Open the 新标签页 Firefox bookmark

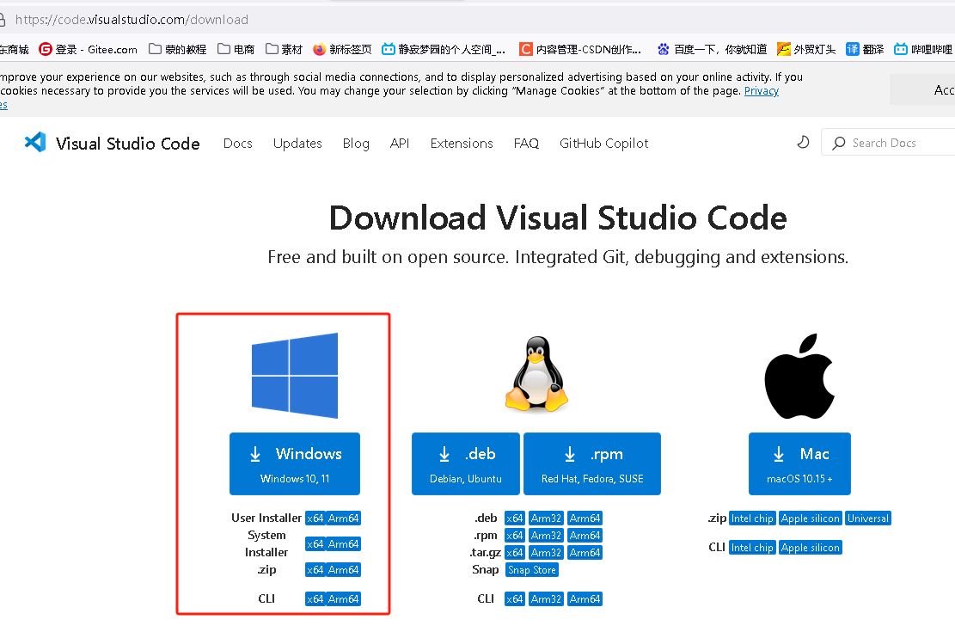point(342,49)
